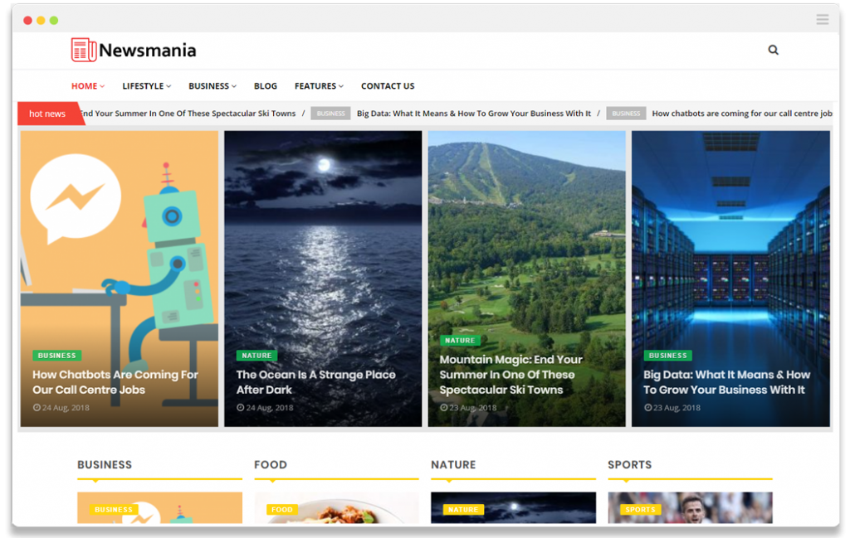Viewport: 850px width, 538px height.
Task: Open the site search
Action: pyautogui.click(x=773, y=50)
